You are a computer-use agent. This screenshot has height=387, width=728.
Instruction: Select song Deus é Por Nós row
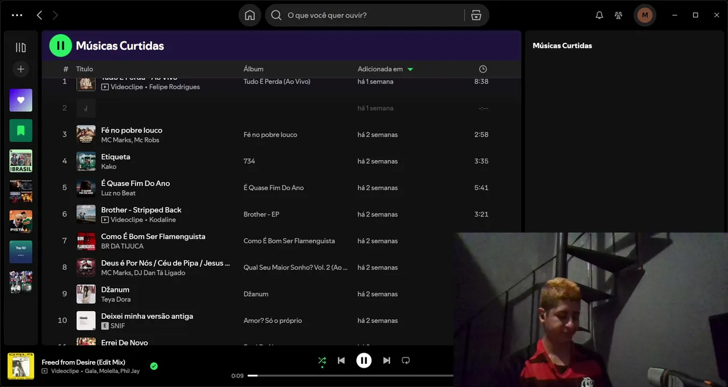pyautogui.click(x=282, y=267)
